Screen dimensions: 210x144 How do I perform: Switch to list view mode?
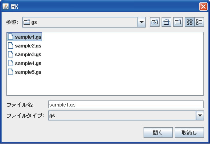(190, 22)
